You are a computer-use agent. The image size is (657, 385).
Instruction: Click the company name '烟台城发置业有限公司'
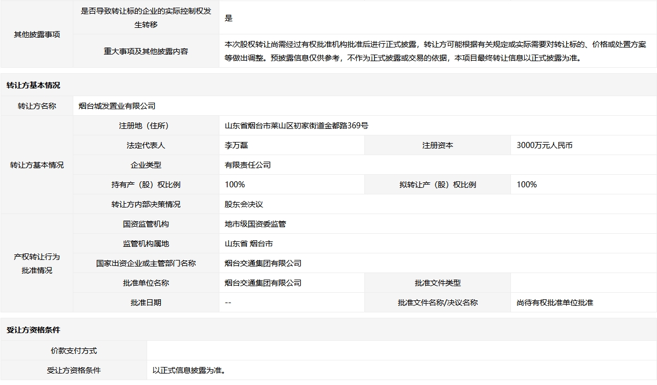coord(117,106)
